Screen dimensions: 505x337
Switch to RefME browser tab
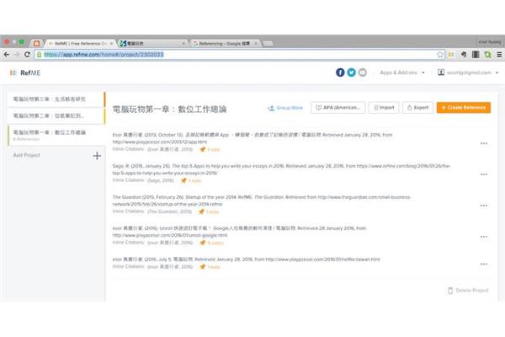point(79,43)
